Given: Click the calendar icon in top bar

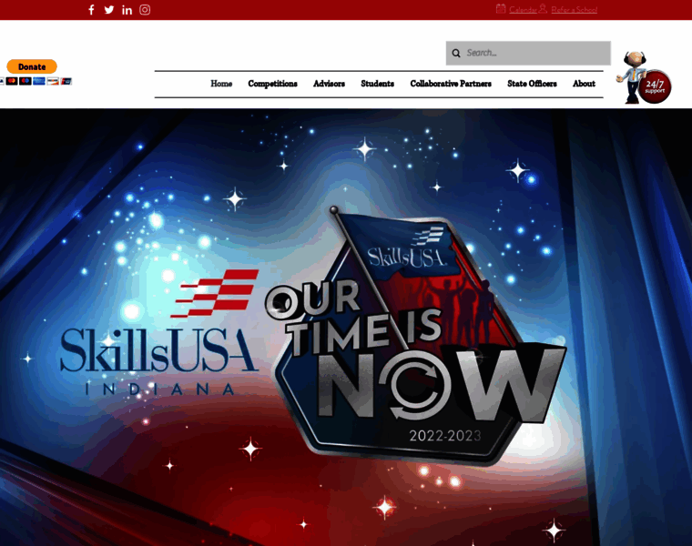Looking at the screenshot, I should pyautogui.click(x=501, y=8).
